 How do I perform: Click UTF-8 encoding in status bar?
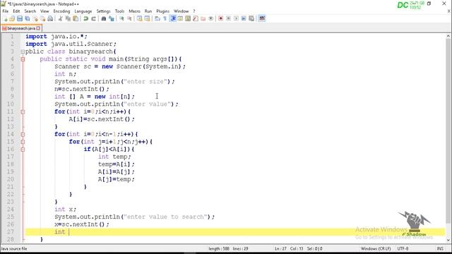[403, 248]
